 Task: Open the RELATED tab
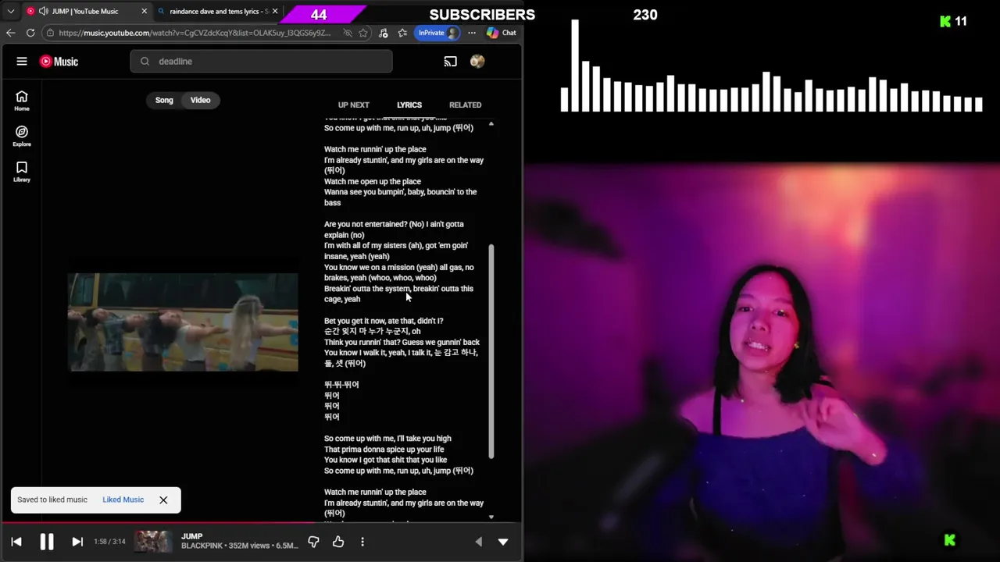(x=465, y=105)
